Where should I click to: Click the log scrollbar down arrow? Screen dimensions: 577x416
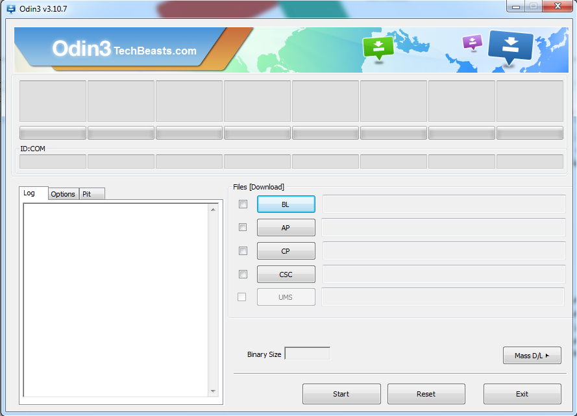point(214,391)
